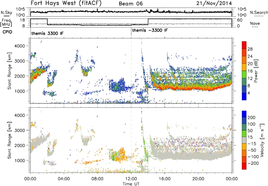This screenshot has height=186, width=268.
Task: Click the velocity colorbar tick '-15'
Action: (x=252, y=143)
